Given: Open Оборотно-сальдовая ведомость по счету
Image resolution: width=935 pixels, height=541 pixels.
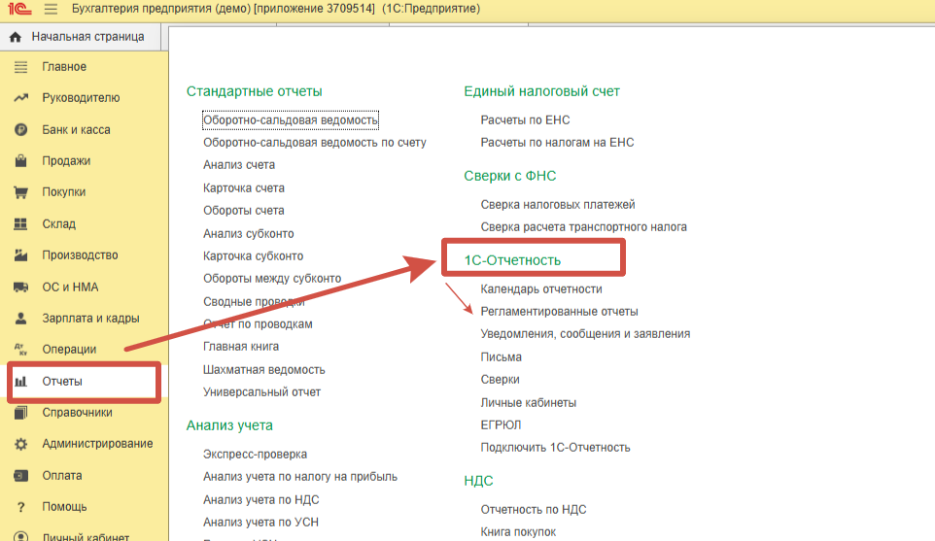Looking at the screenshot, I should pyautogui.click(x=315, y=143).
